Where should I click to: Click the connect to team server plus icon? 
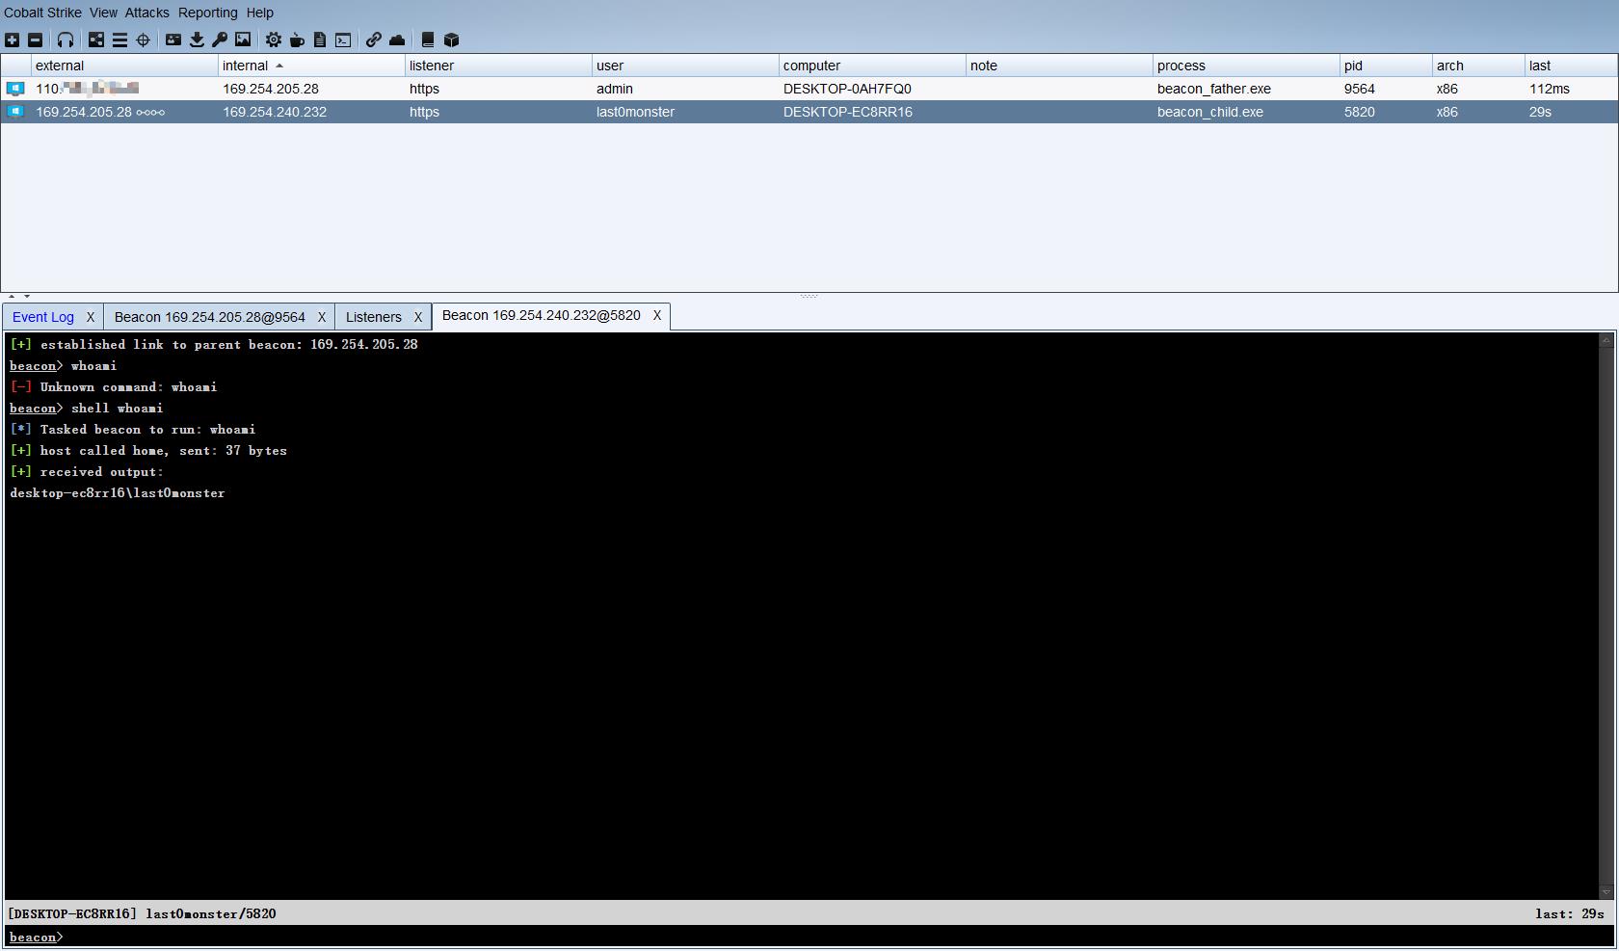[x=13, y=40]
